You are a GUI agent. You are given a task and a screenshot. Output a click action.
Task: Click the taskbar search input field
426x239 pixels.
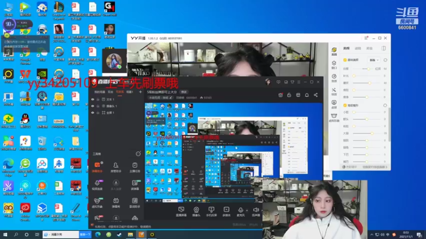61,234
